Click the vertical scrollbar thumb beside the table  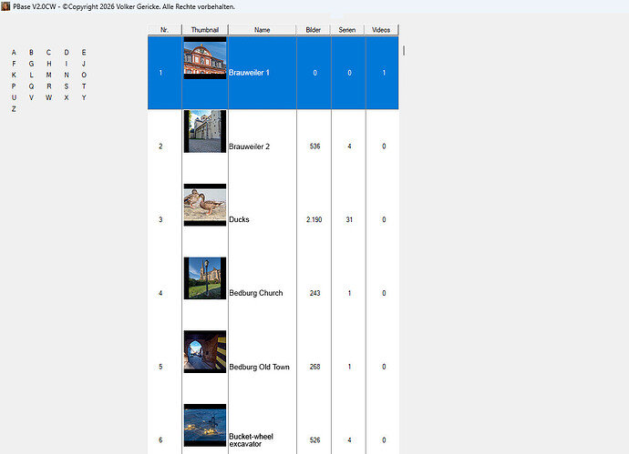point(404,50)
